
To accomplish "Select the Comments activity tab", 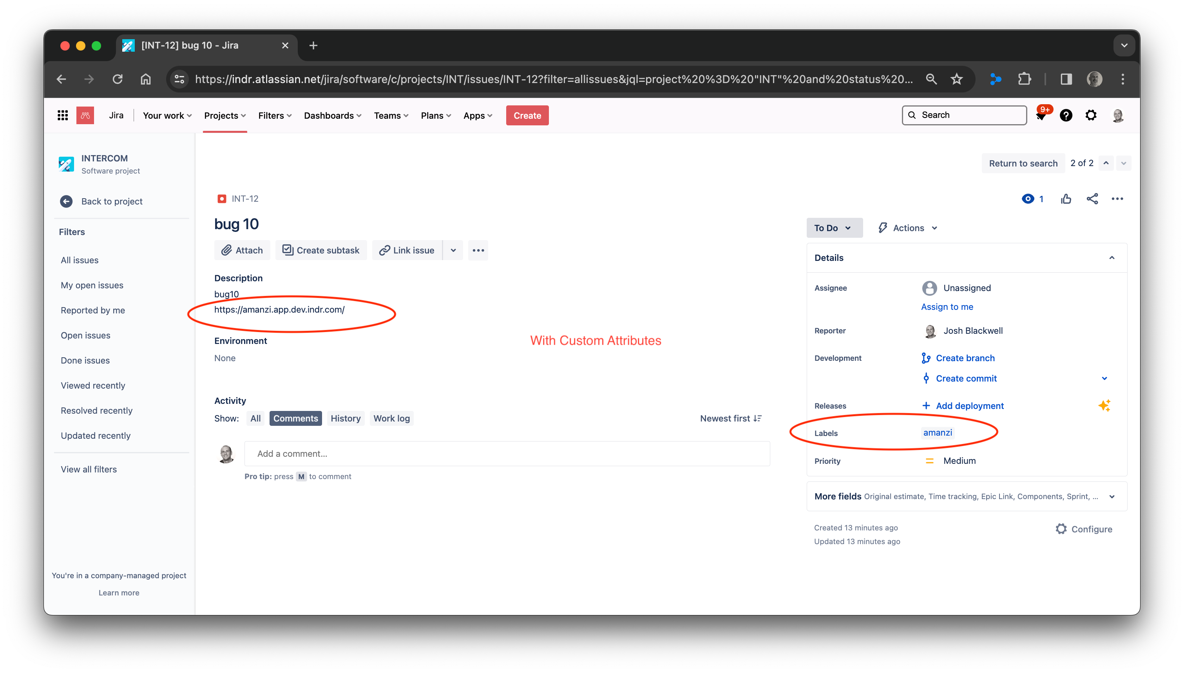I will click(x=295, y=418).
